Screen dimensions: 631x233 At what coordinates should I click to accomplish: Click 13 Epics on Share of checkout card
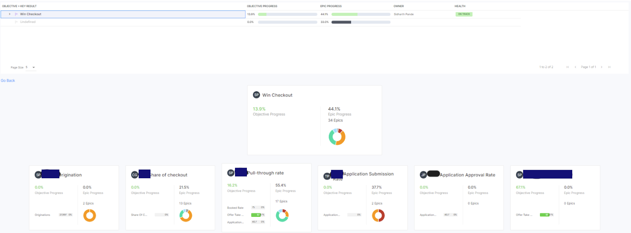(x=185, y=203)
